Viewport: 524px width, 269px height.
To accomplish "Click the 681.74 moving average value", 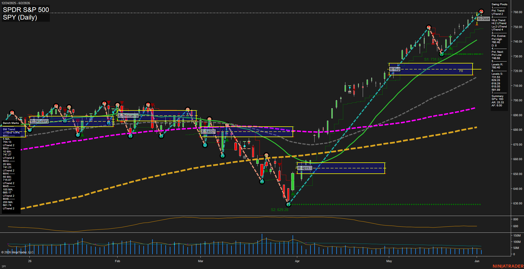I will [7, 205].
